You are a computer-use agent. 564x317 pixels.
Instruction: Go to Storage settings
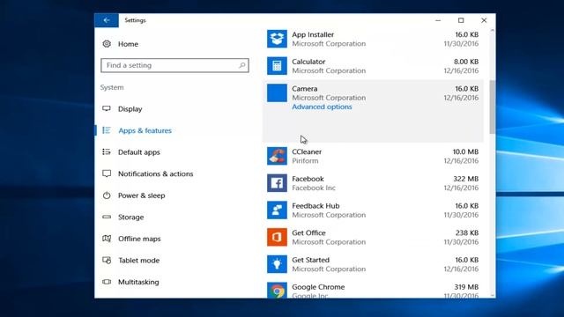131,217
